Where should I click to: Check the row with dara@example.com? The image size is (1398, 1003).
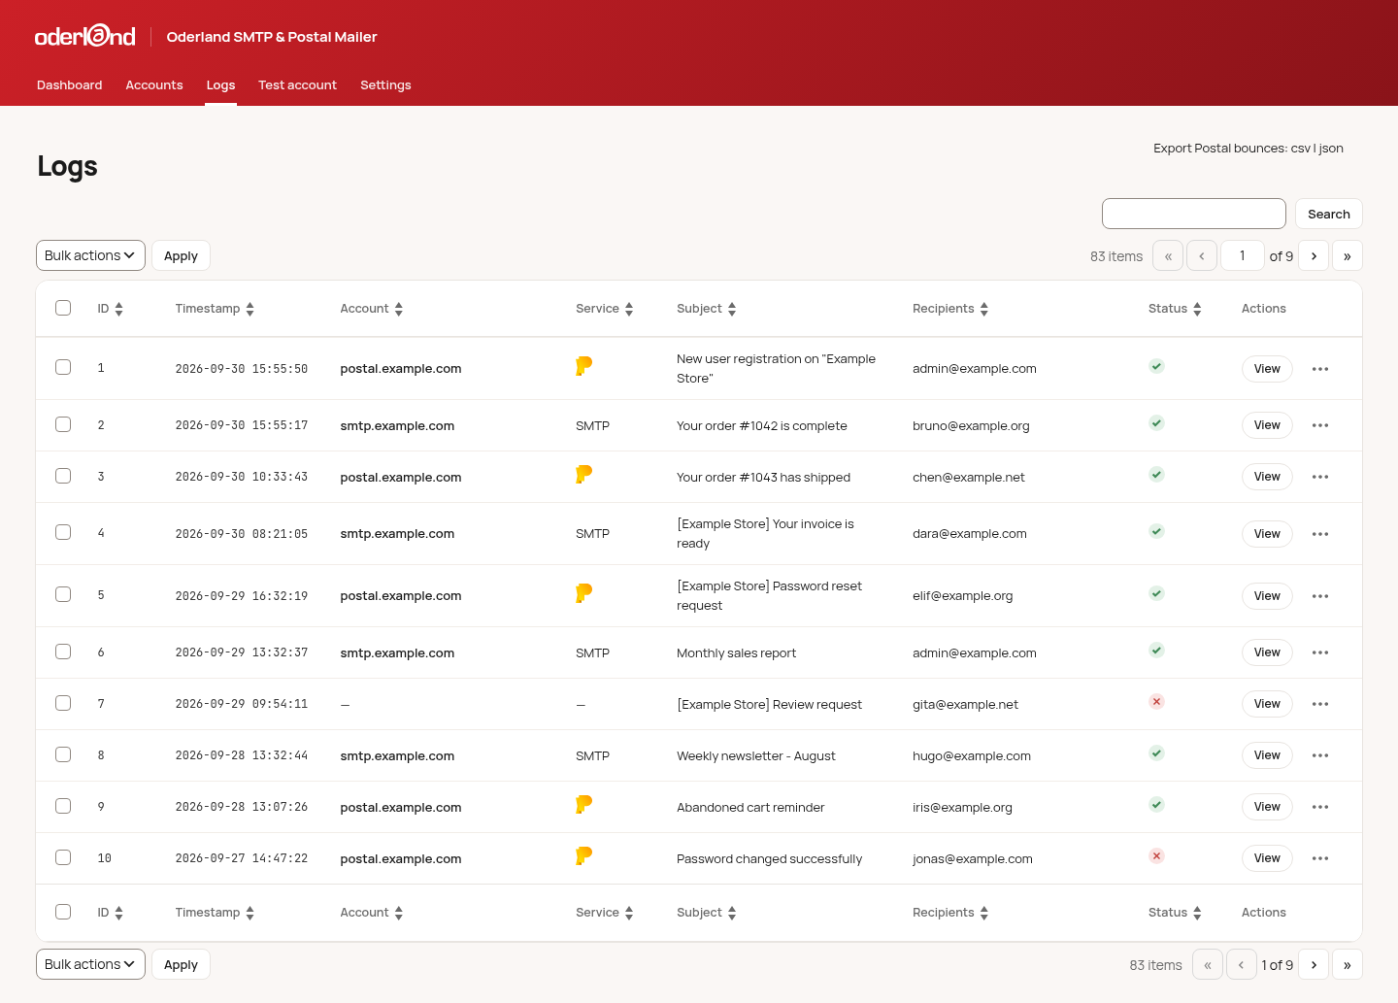[63, 532]
